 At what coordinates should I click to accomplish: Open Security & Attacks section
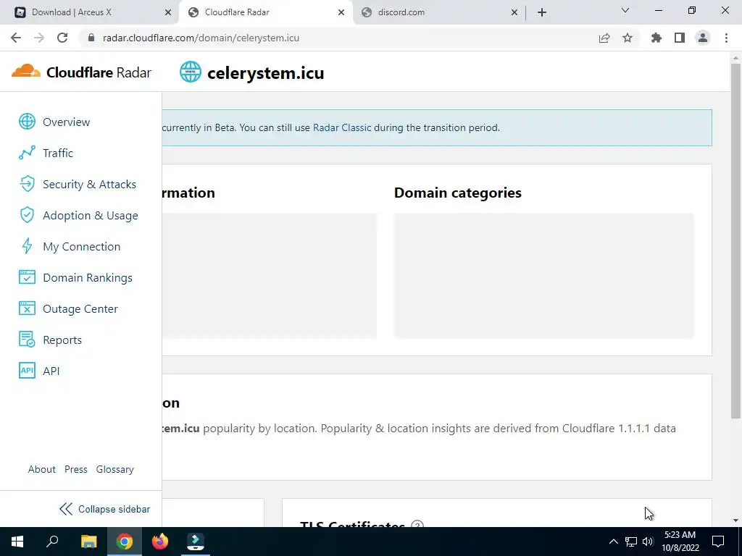[x=89, y=185]
